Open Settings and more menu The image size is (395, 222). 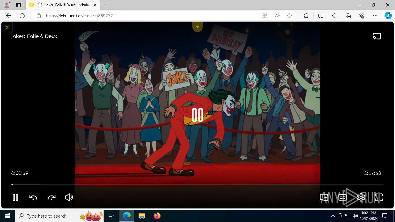375,16
